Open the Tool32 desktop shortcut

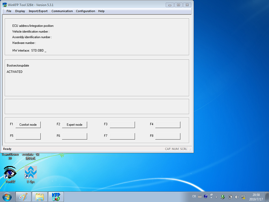pyautogui.click(x=10, y=174)
